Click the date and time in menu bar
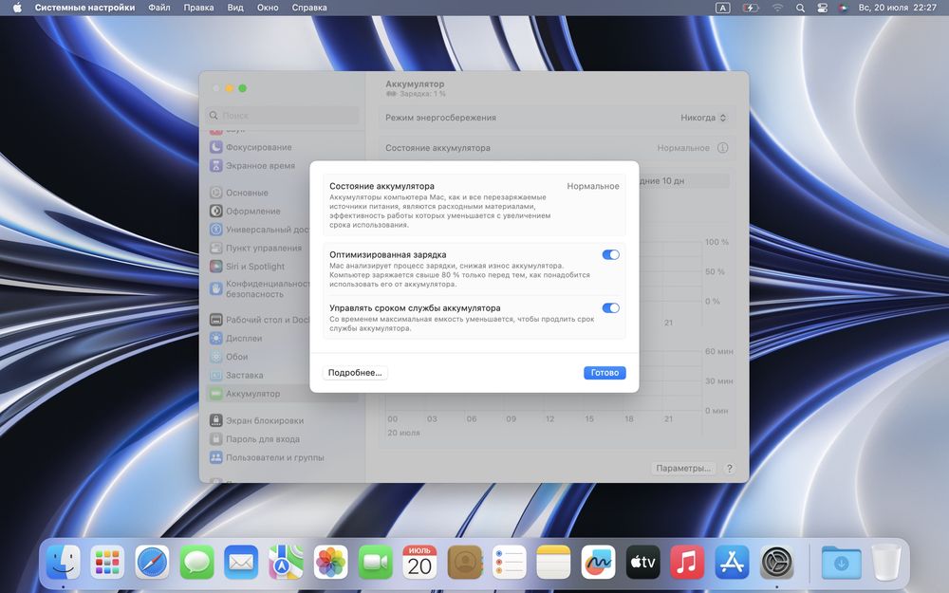949x593 pixels. tap(898, 8)
